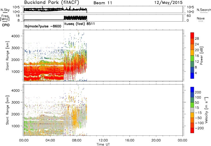Screen dimensions: 211x146
Task: Click the 'N.Sky' legend label
Action: click(x=5, y=10)
